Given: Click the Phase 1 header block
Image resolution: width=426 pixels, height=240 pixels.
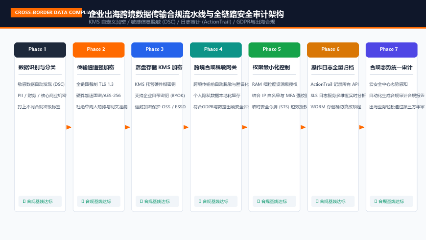Looking at the screenshot, I should 40,50.
